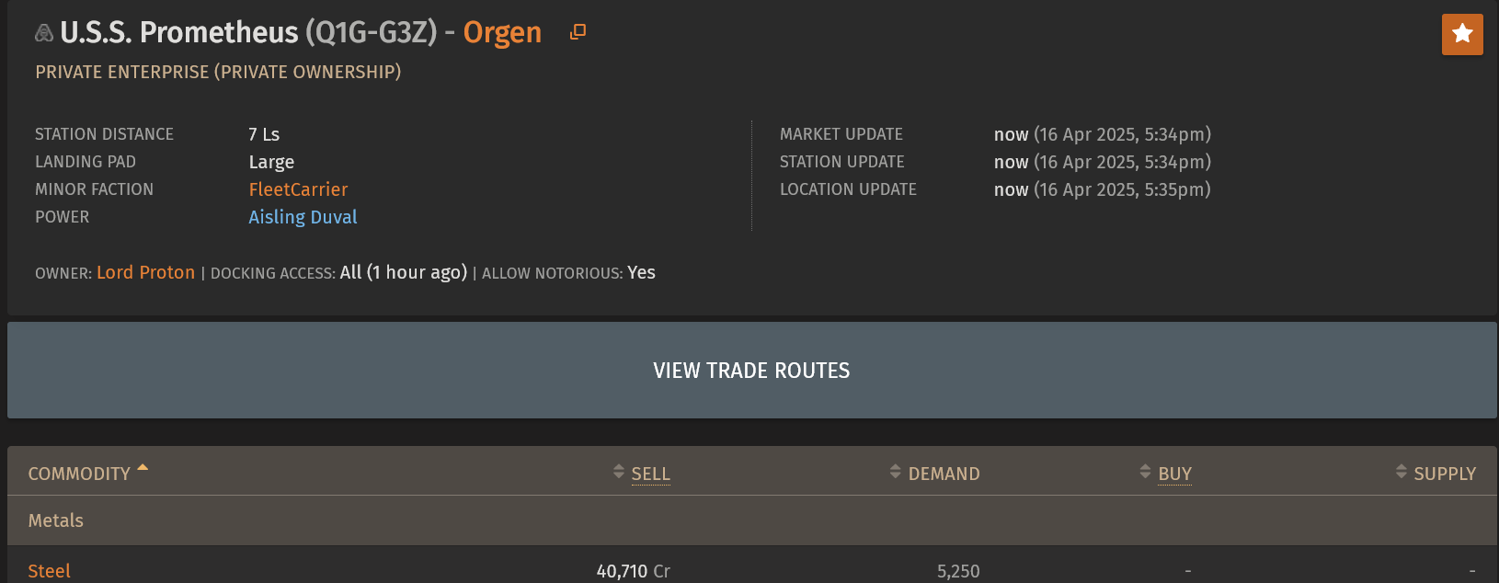Sort by Sell using its arrow icon
Viewport: 1499px width, 583px height.
pyautogui.click(x=619, y=472)
